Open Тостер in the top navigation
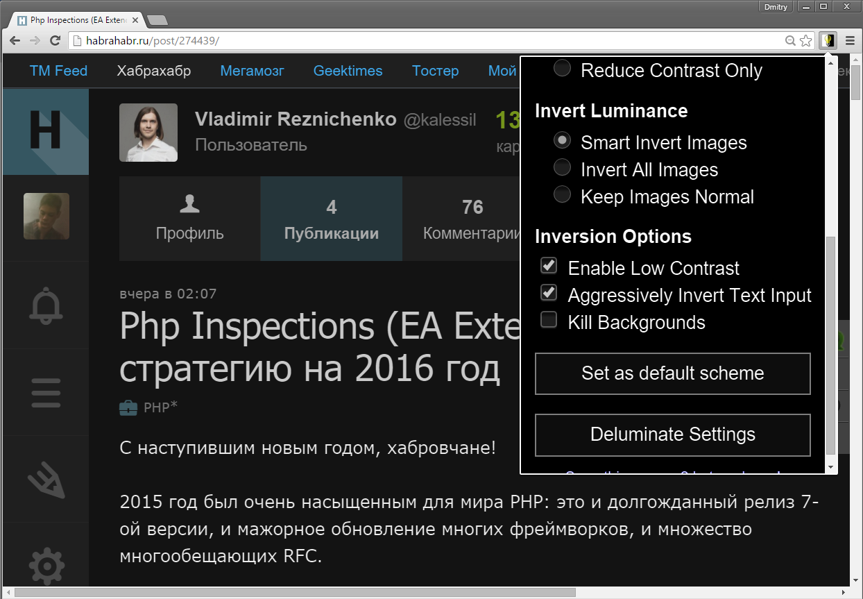This screenshot has height=599, width=863. tap(436, 71)
